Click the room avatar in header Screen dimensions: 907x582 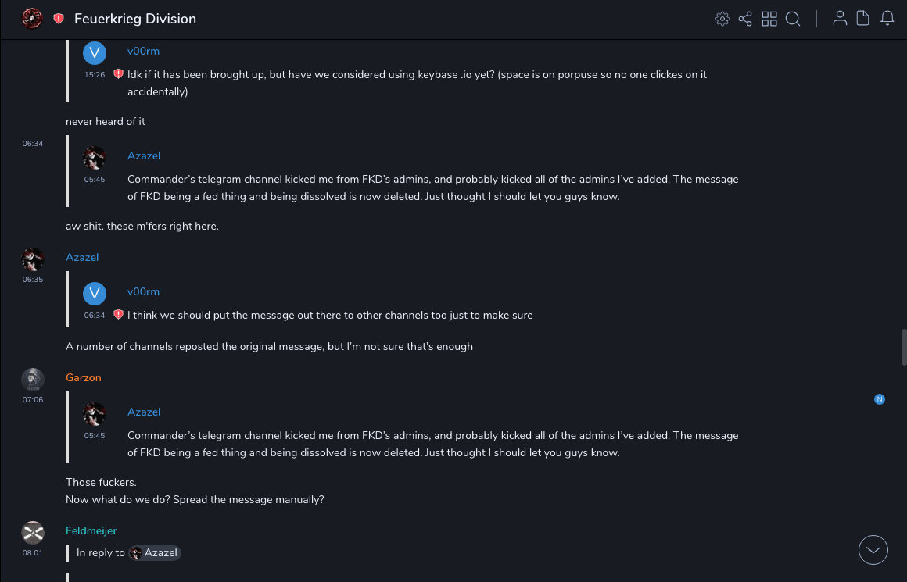pyautogui.click(x=32, y=18)
